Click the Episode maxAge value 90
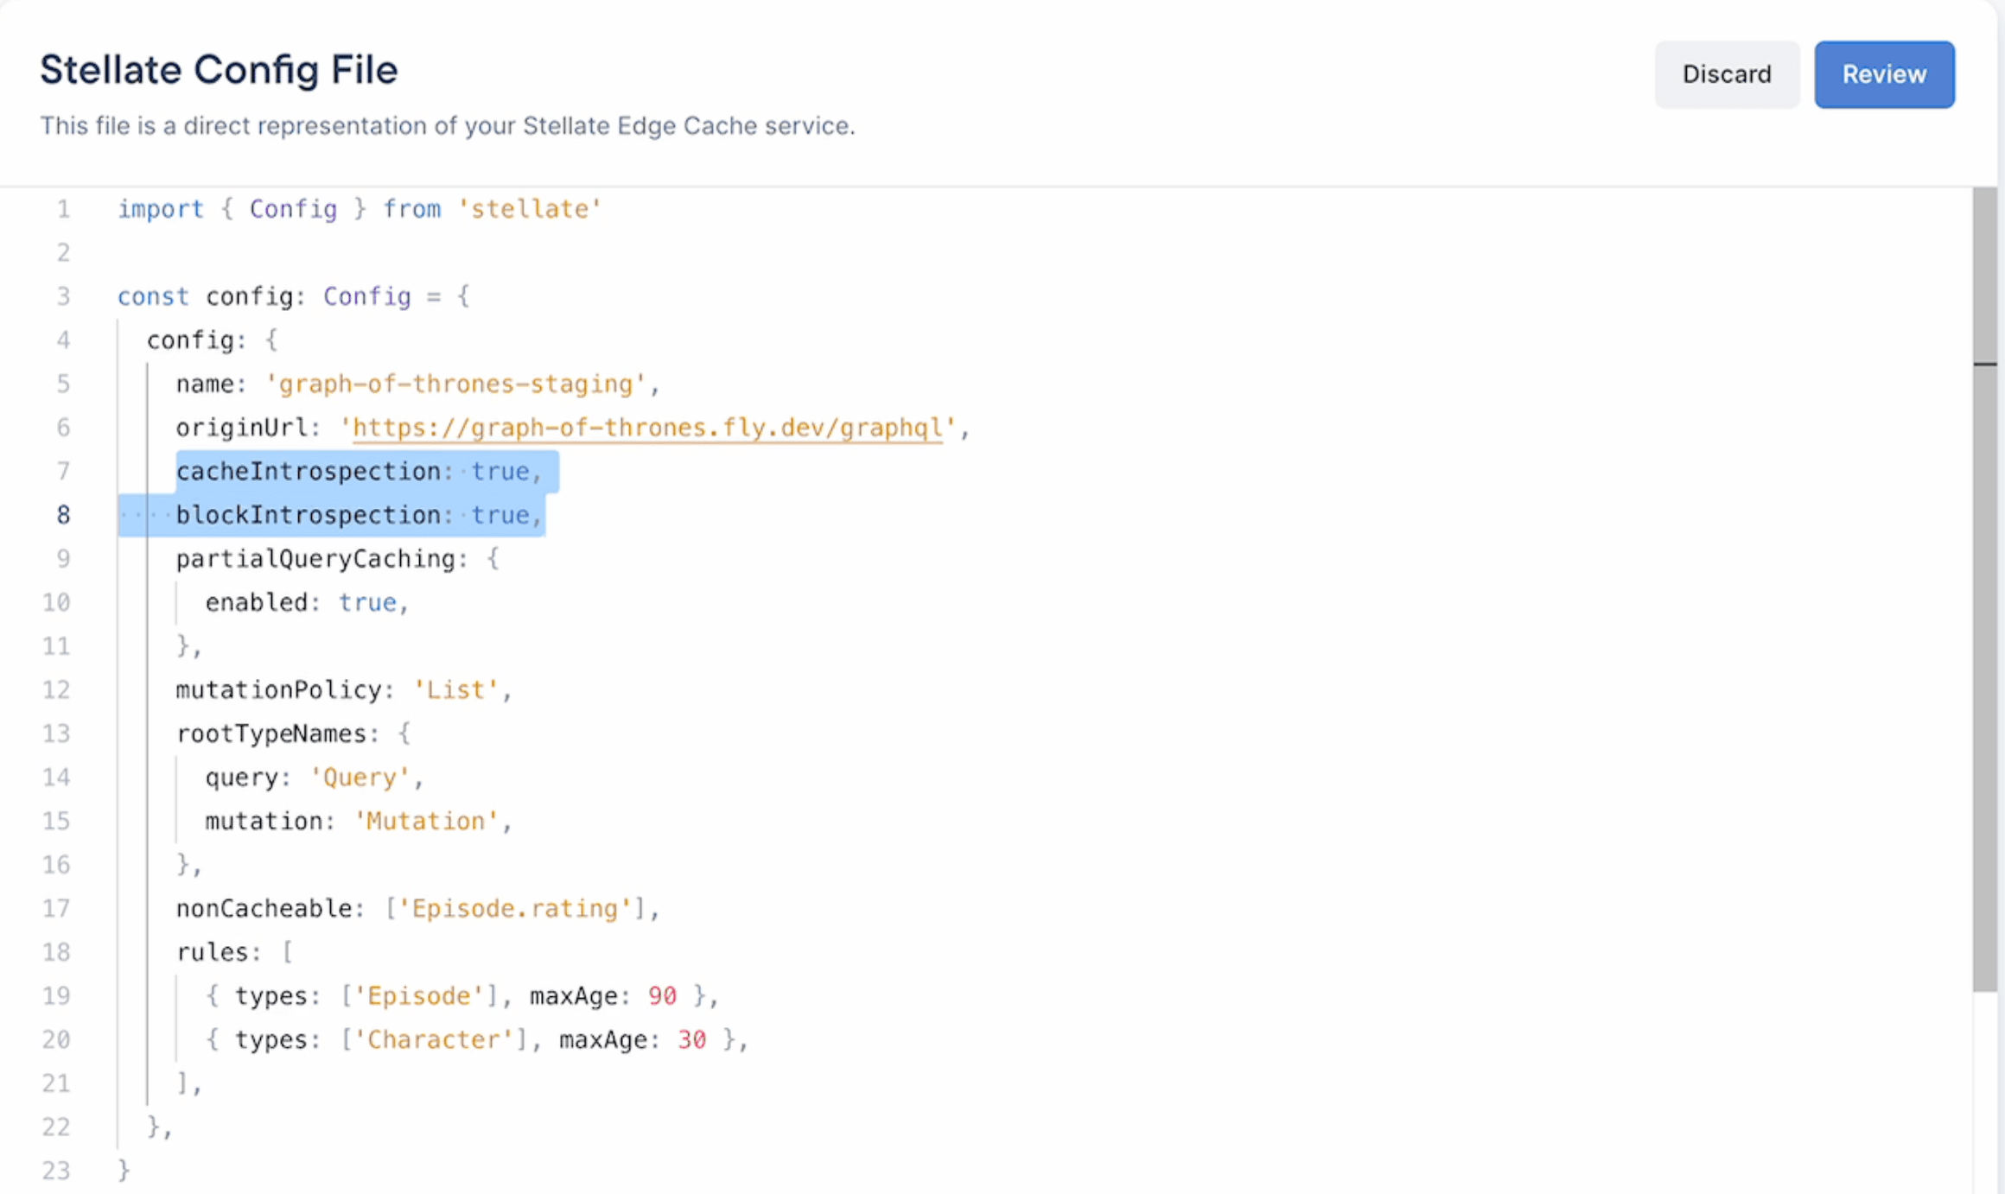Screen dimensions: 2005x1194 pos(662,995)
